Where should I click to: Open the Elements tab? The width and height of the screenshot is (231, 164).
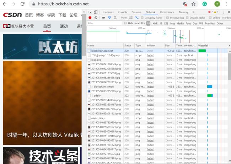(x=108, y=12)
